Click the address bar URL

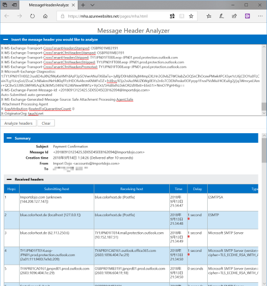click(108, 16)
